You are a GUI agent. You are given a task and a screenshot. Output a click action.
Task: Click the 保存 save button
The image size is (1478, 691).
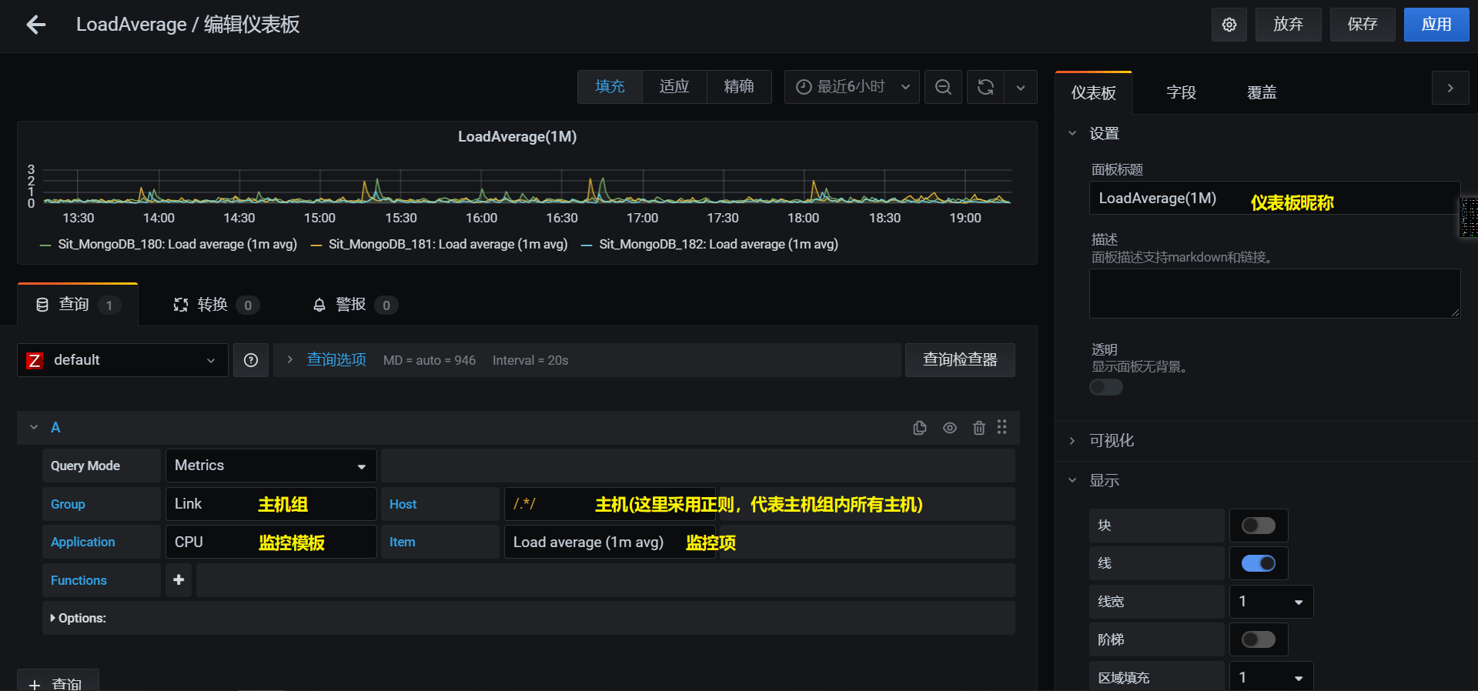pos(1363,25)
